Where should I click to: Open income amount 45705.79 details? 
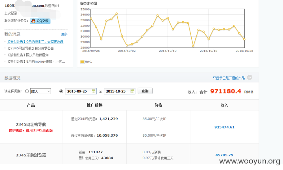tap(224, 155)
